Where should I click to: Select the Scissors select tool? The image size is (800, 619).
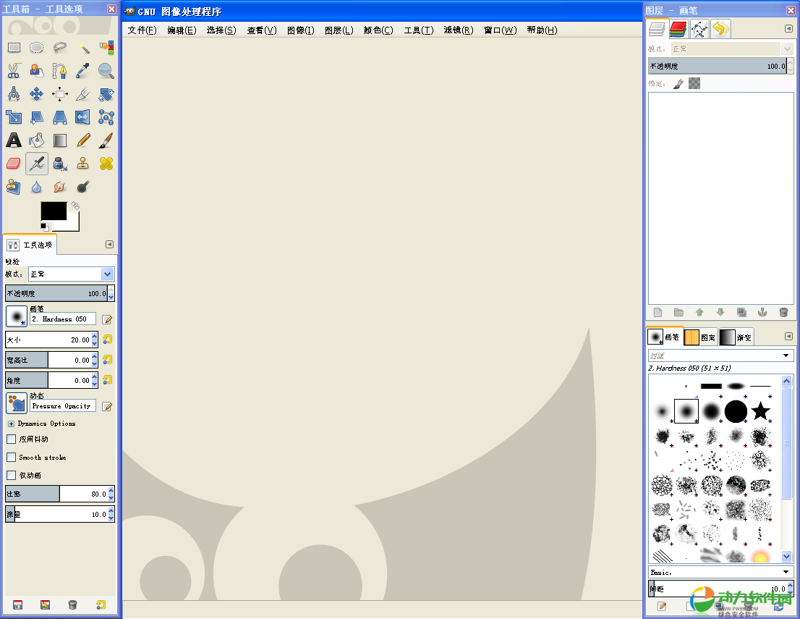point(14,71)
